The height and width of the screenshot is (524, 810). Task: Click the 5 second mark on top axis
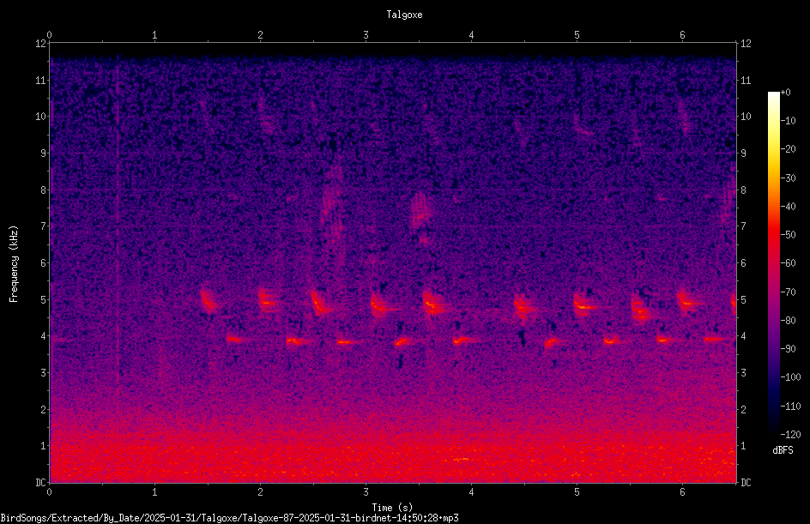click(x=577, y=35)
